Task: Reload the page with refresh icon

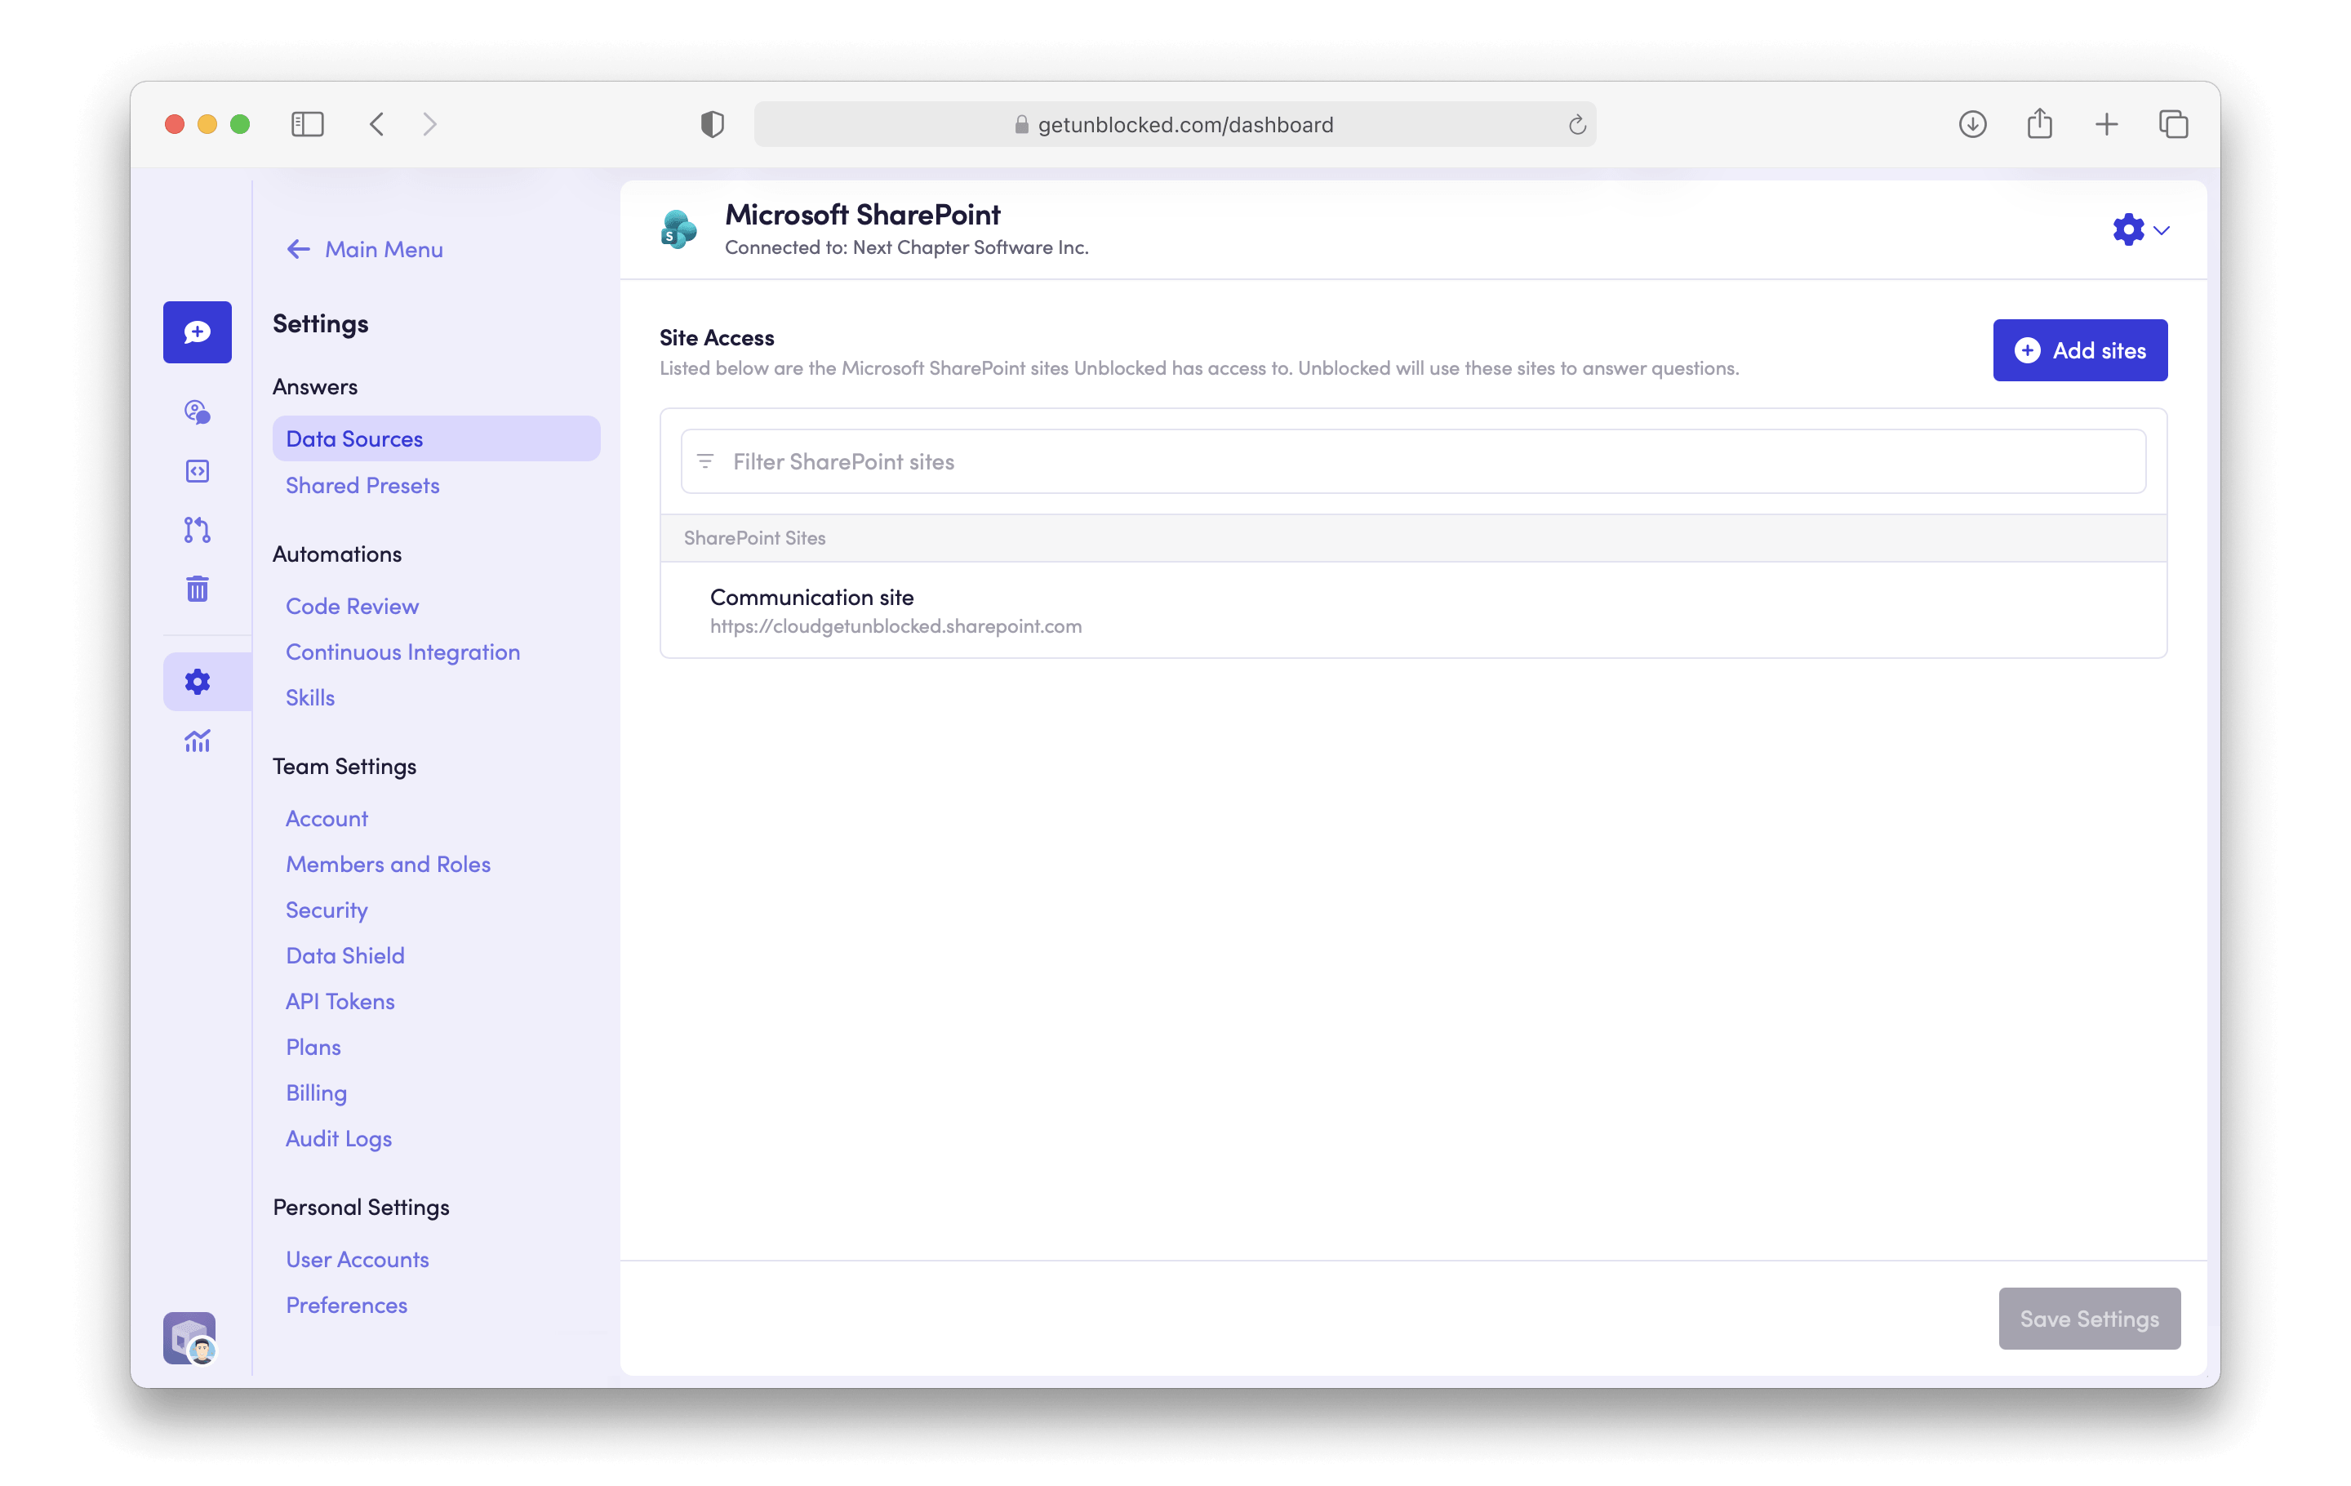Action: [1577, 125]
